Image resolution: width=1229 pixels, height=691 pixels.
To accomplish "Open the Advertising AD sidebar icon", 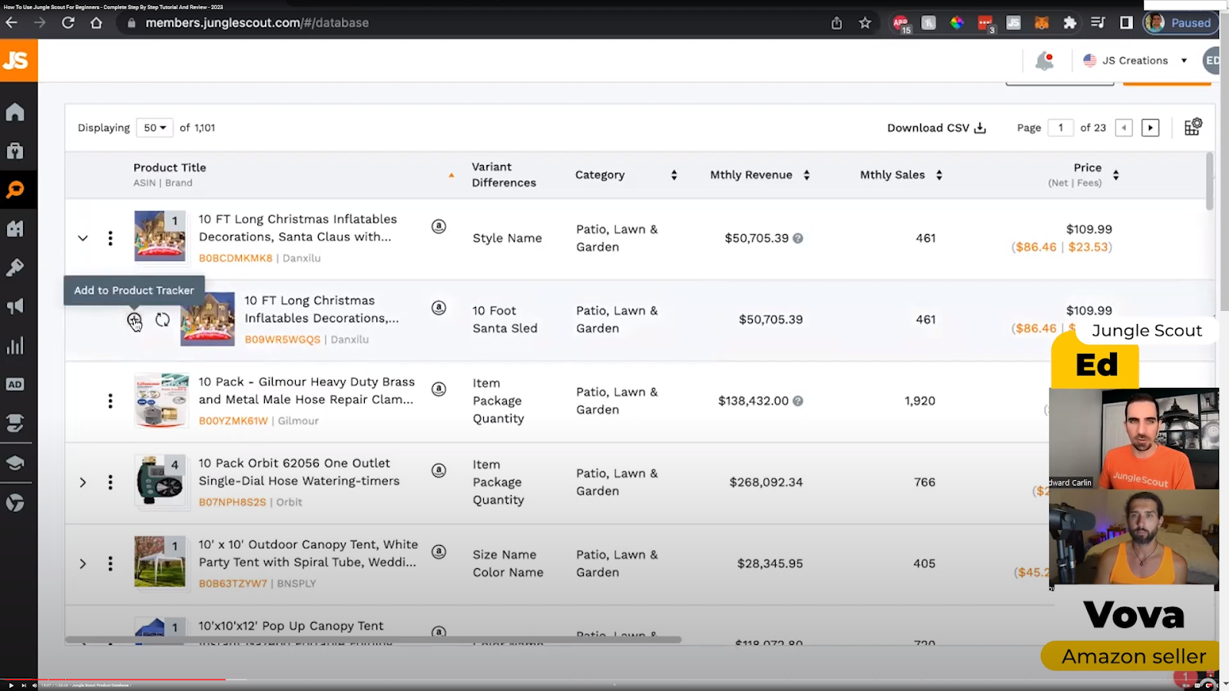I will click(x=15, y=384).
